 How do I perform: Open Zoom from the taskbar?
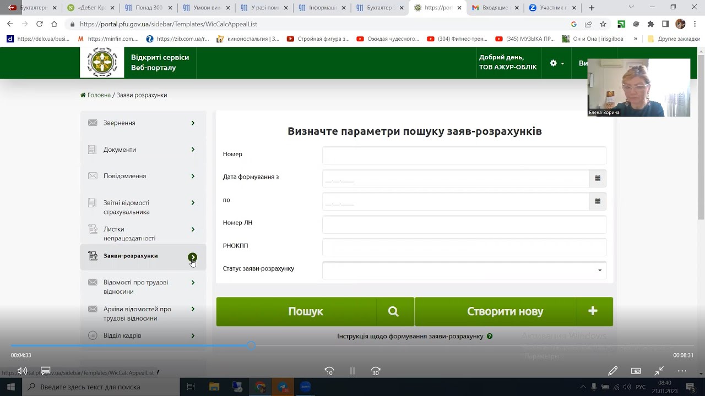tap(306, 387)
